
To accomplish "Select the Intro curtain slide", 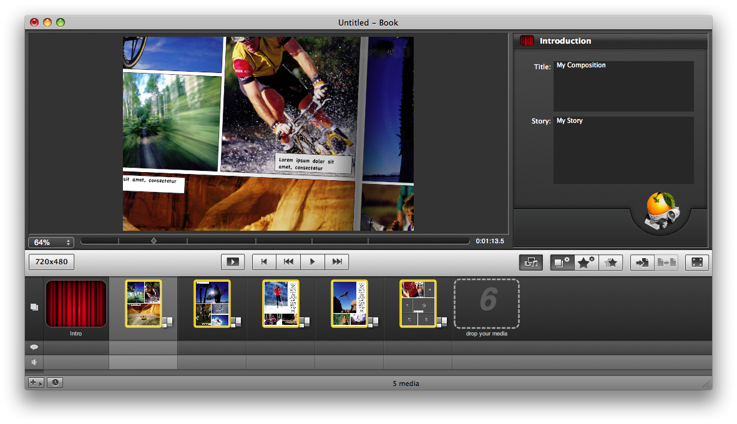I will click(76, 304).
